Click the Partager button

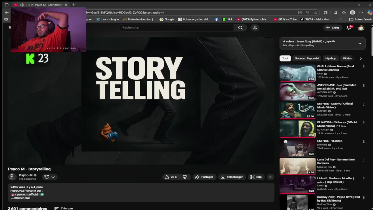pos(204,177)
